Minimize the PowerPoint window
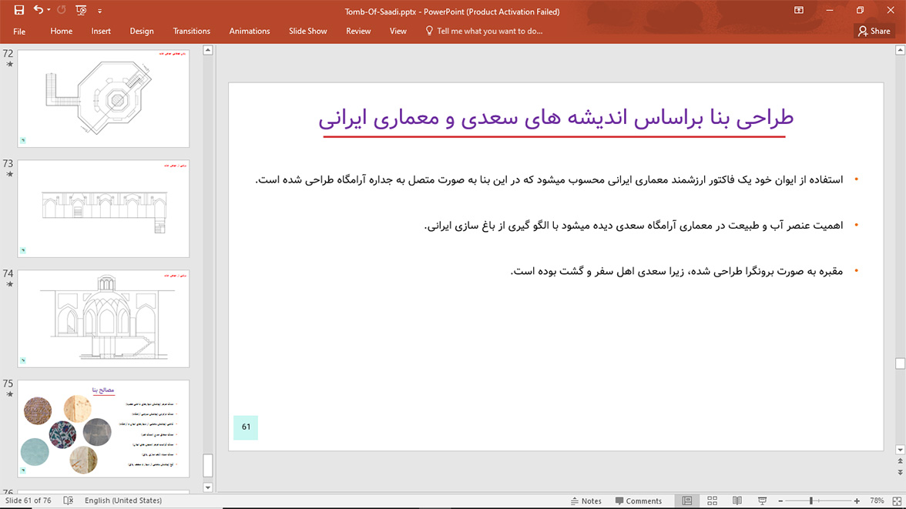906x509 pixels. [830, 11]
